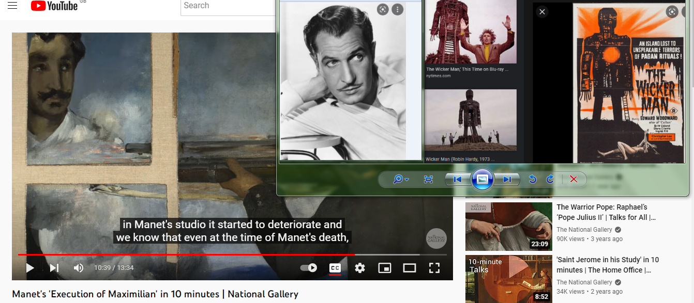
Task: Rotate image clockwise in Photo Viewer
Action: 550,179
